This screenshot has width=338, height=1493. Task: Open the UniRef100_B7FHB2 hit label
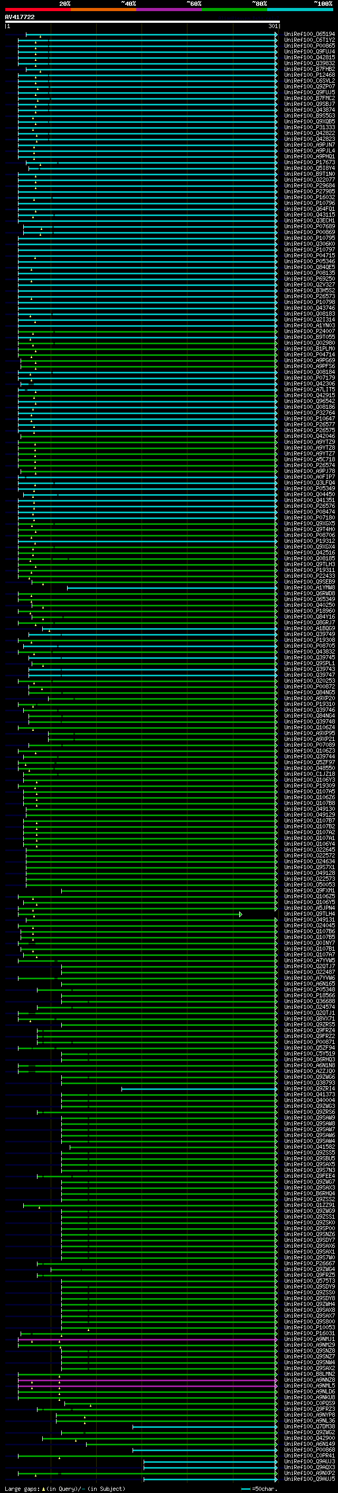309,69
